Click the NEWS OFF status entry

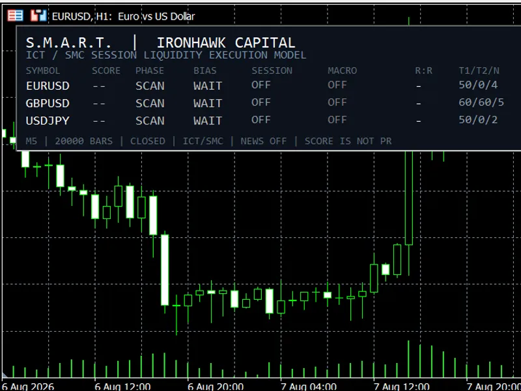click(264, 141)
